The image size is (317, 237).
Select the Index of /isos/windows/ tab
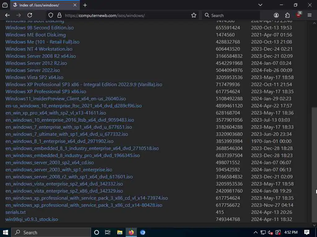click(x=46, y=5)
